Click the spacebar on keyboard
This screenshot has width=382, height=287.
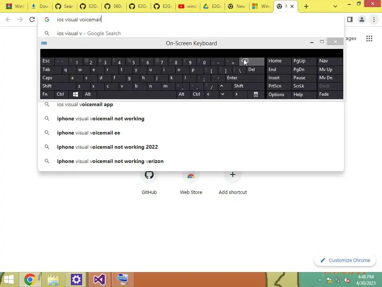click(137, 94)
